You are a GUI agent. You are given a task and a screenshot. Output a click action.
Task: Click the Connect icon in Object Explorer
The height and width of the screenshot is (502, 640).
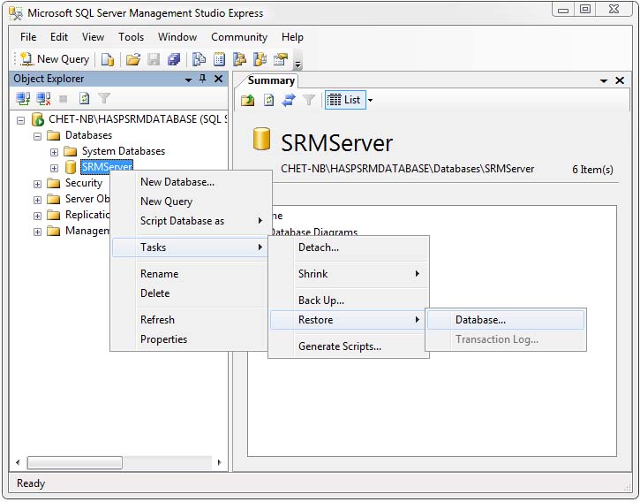tap(23, 98)
